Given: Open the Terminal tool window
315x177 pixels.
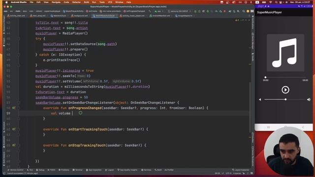Looking at the screenshot, I should tap(78, 170).
